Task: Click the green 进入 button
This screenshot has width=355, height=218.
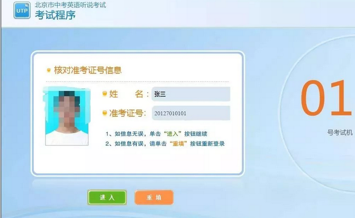Action: coord(107,197)
